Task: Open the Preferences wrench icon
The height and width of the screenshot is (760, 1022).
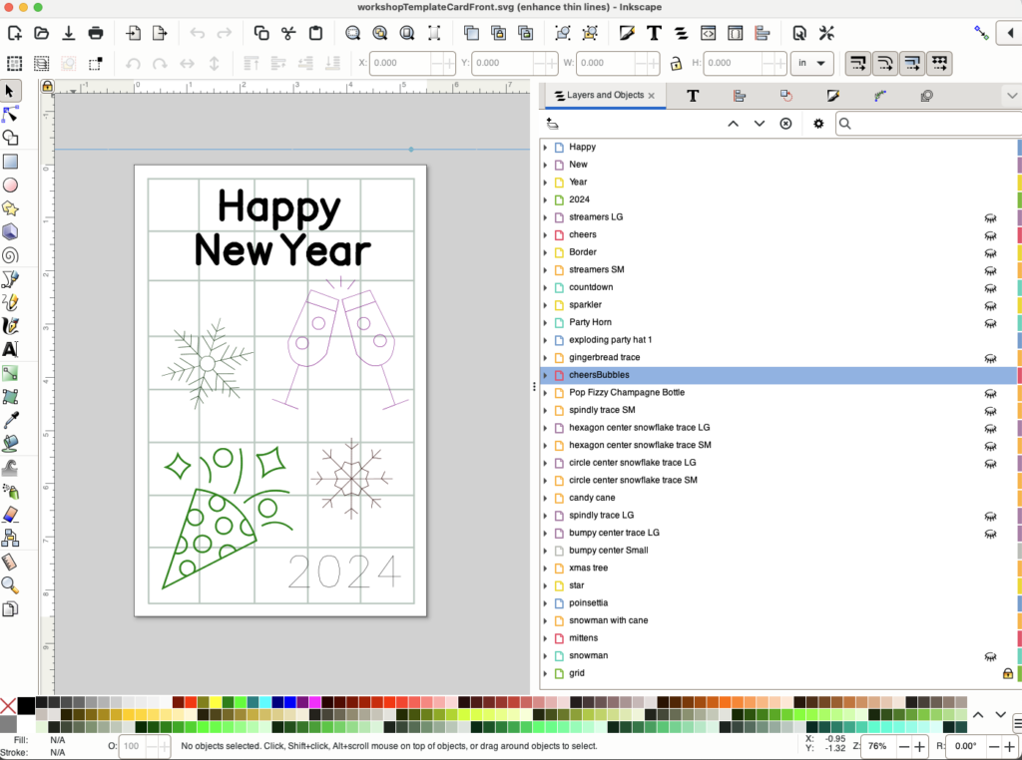Action: 826,33
